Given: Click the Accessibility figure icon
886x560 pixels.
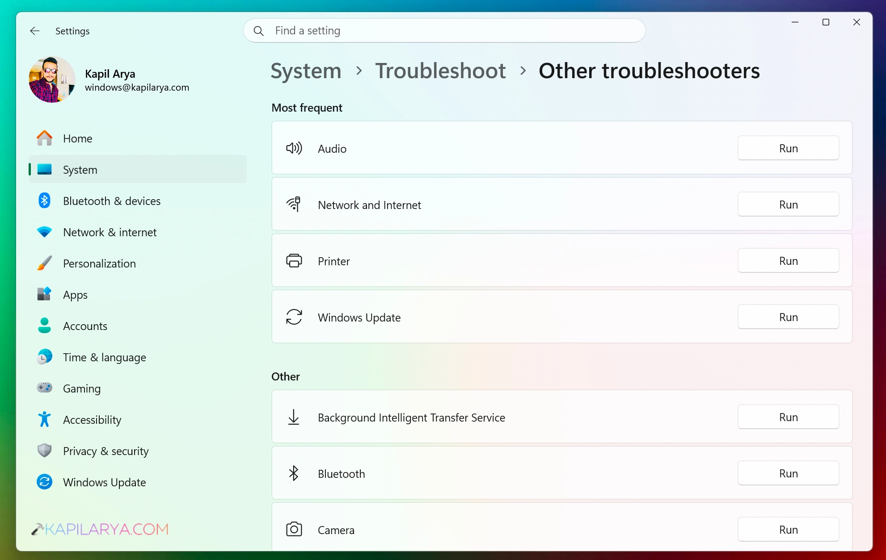Looking at the screenshot, I should [44, 419].
